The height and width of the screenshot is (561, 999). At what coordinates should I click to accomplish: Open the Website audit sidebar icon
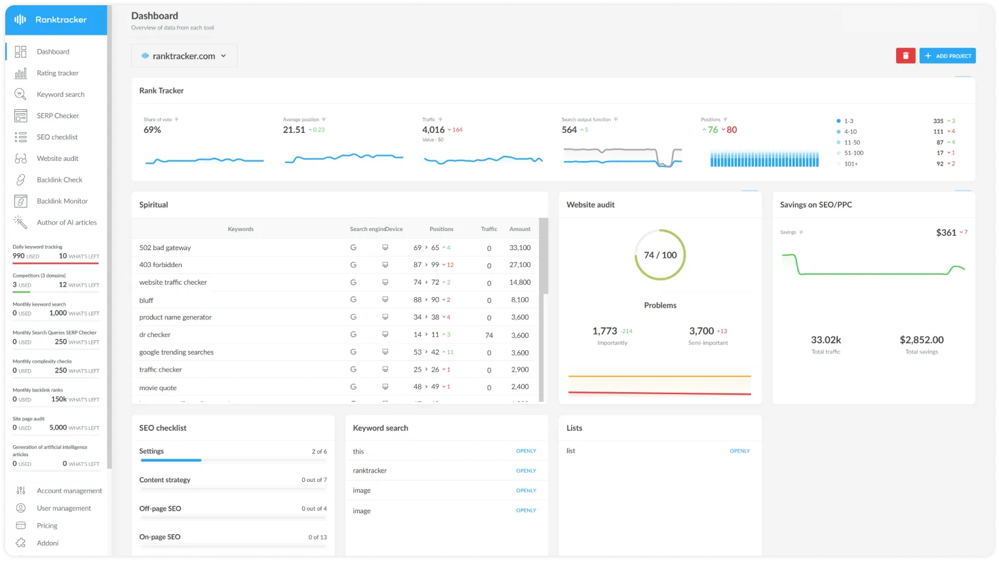20,158
